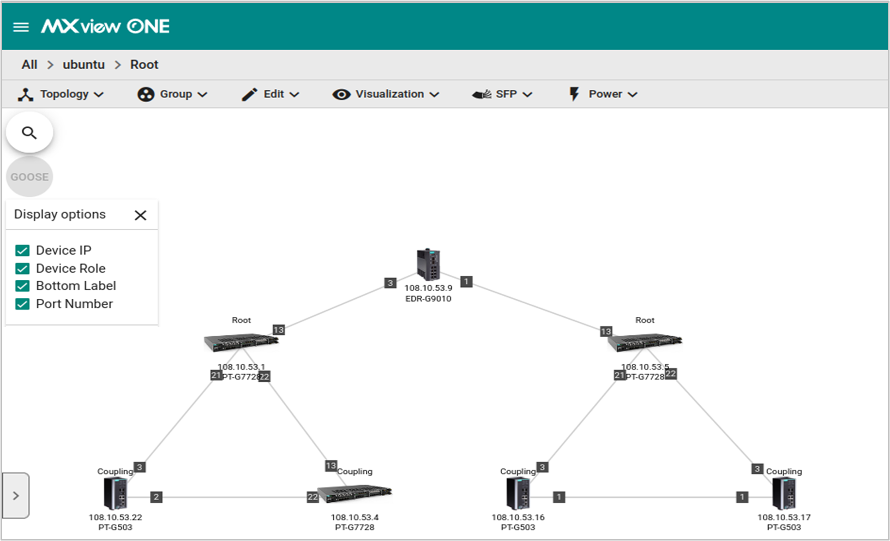Select Root in breadcrumb
Screen dimensions: 890x541
click(144, 64)
